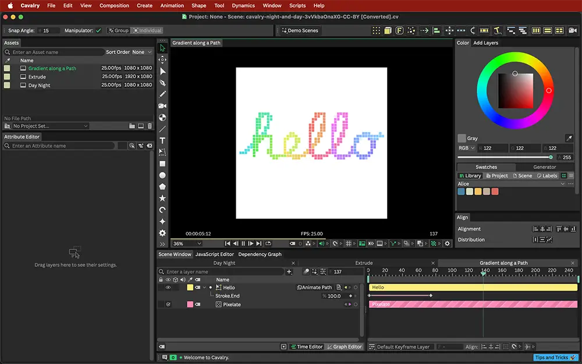Toggle visibility eye of the Hello layer

[168, 288]
